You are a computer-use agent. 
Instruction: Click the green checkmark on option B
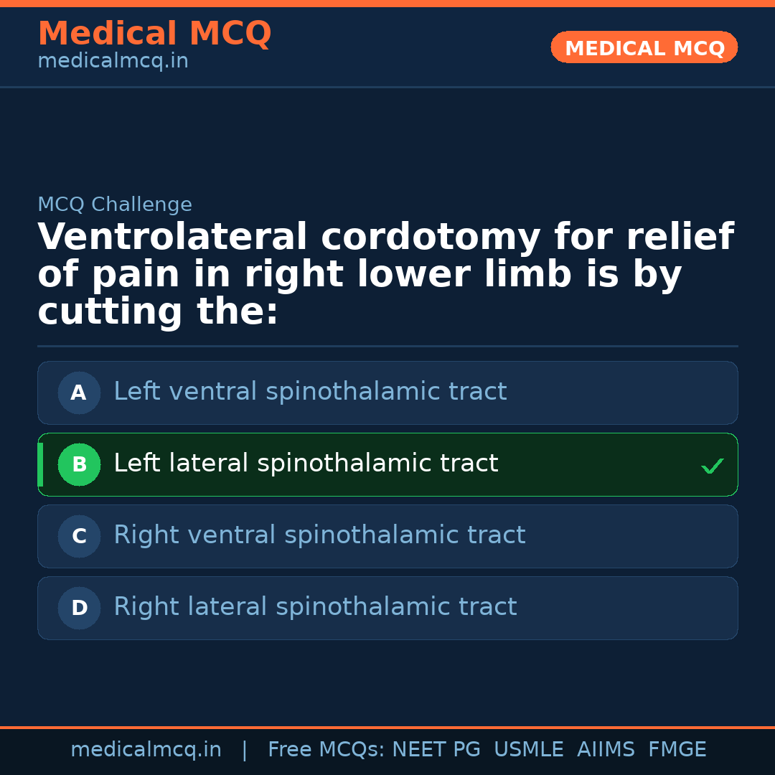(x=712, y=466)
